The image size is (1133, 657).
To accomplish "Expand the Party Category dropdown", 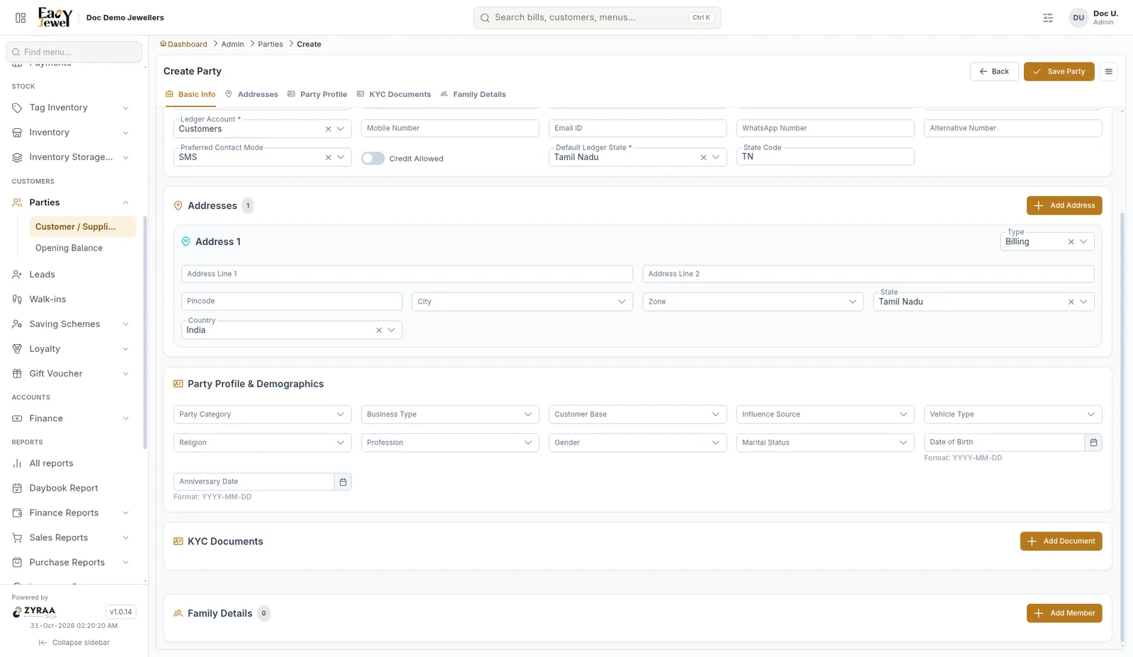I will [262, 414].
